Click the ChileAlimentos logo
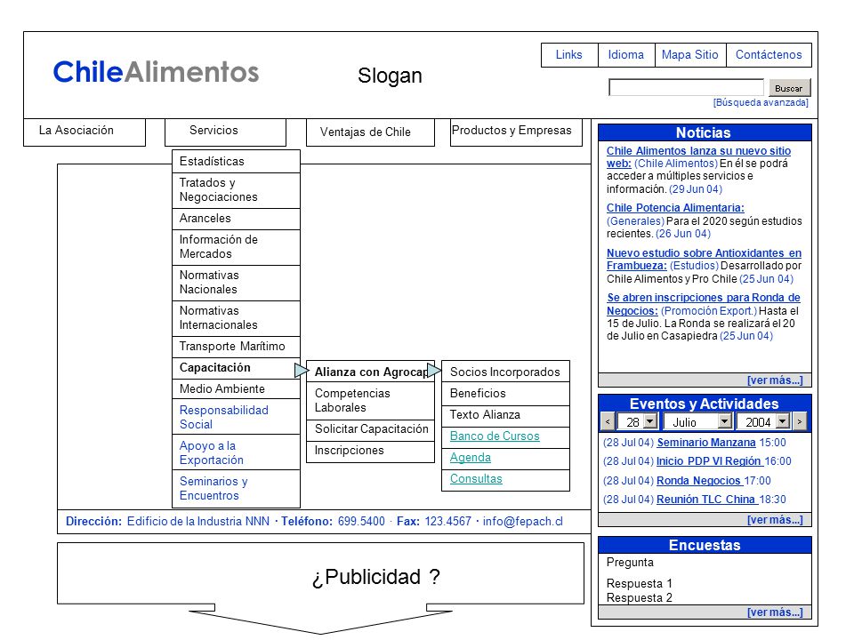 click(156, 72)
